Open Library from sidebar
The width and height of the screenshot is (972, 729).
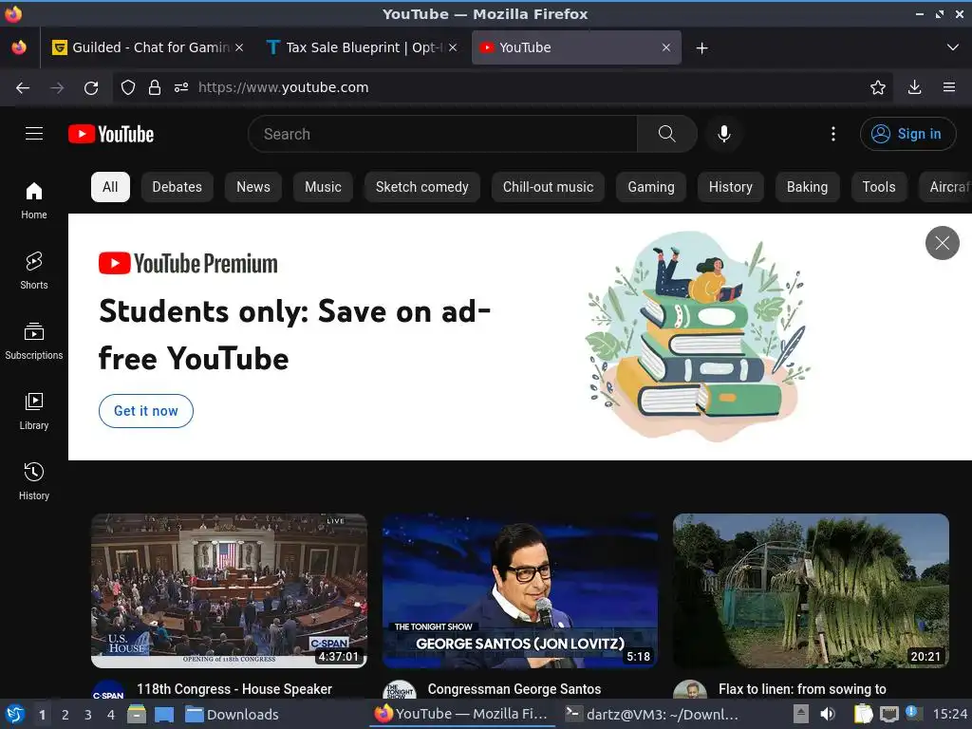34,411
